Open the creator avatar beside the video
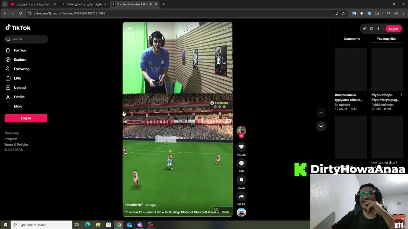Image resolution: width=408 pixels, height=229 pixels. [241, 130]
